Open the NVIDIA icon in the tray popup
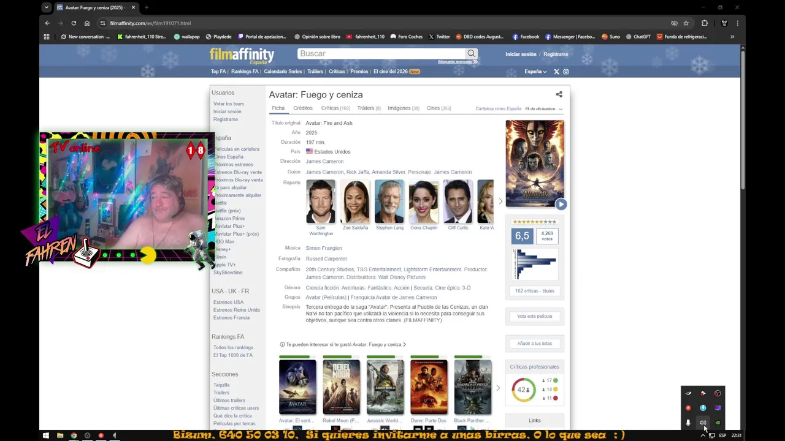Image resolution: width=785 pixels, height=441 pixels. (x=718, y=423)
